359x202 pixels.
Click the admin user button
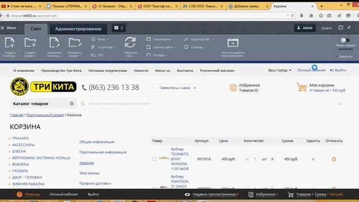(x=305, y=27)
